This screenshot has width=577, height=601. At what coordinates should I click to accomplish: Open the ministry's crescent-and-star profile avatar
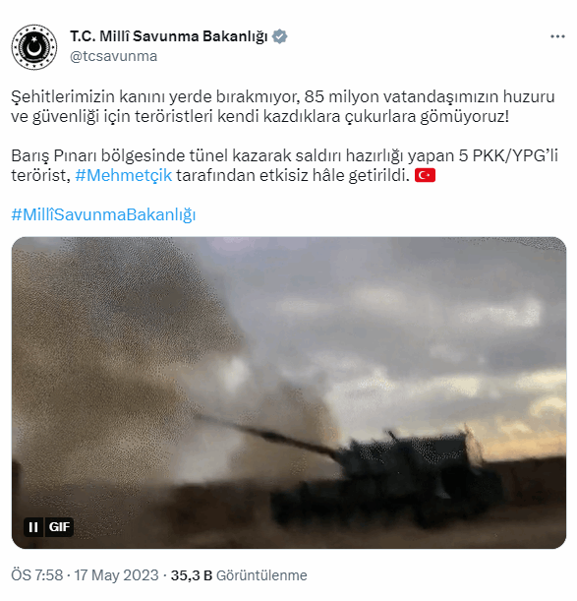pos(34,47)
